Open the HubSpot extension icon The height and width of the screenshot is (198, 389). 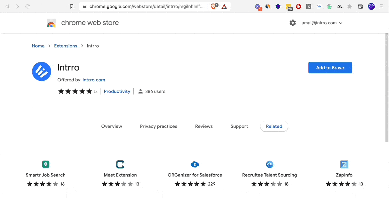[309, 6]
